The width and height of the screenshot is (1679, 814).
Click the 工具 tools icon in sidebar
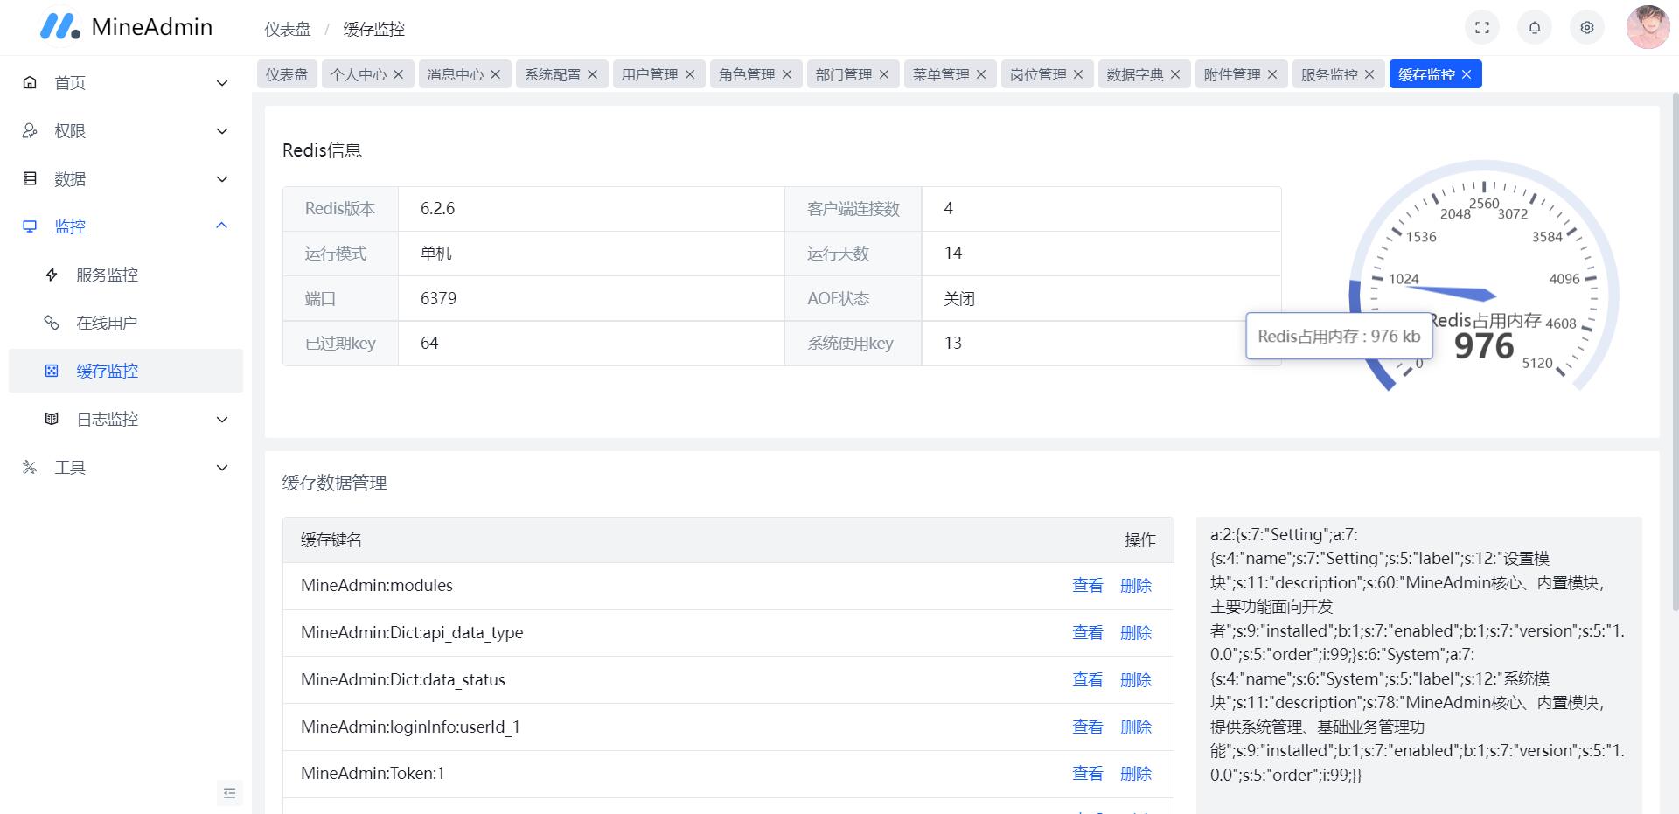click(x=30, y=467)
